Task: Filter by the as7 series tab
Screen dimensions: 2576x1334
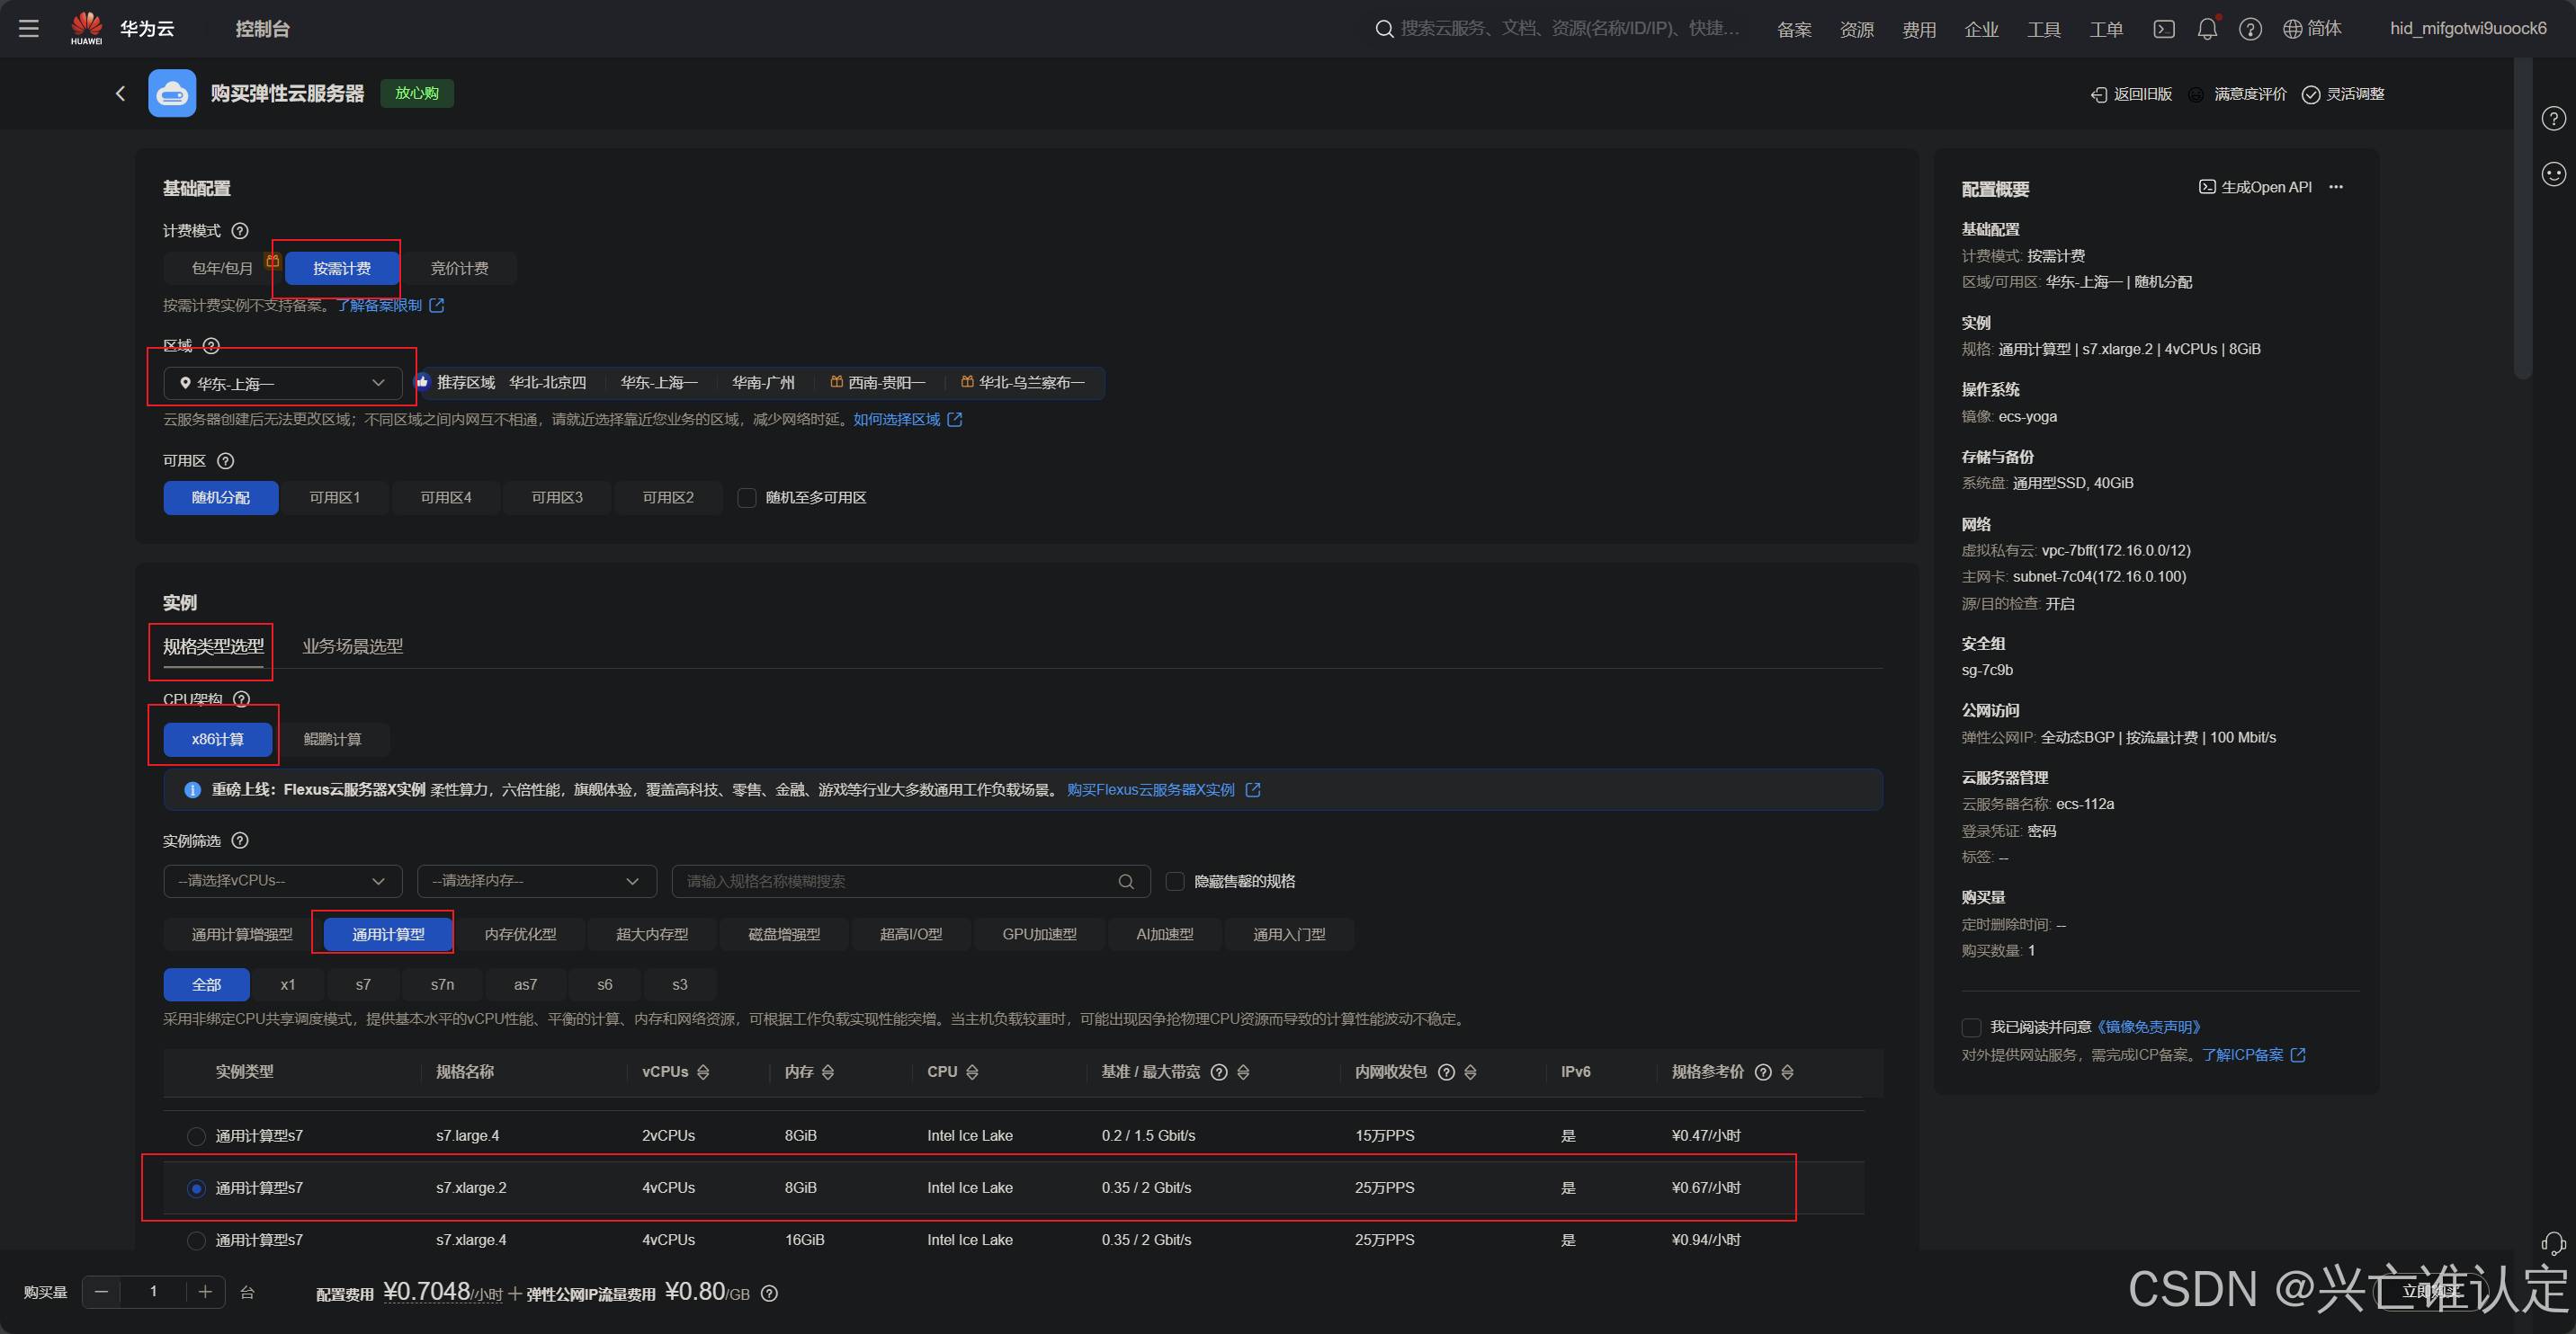Action: (x=525, y=984)
